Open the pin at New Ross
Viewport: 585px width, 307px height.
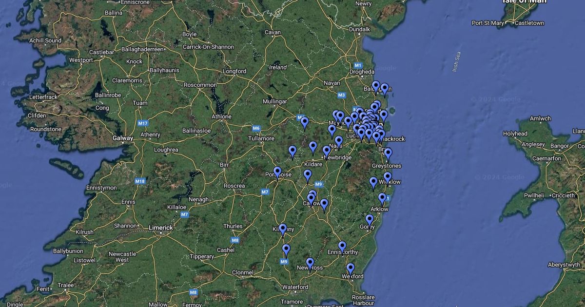(310, 264)
